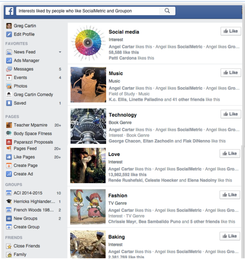The image size is (245, 259).
Task: Click the Pages Feed flag icon
Action: point(9,148)
